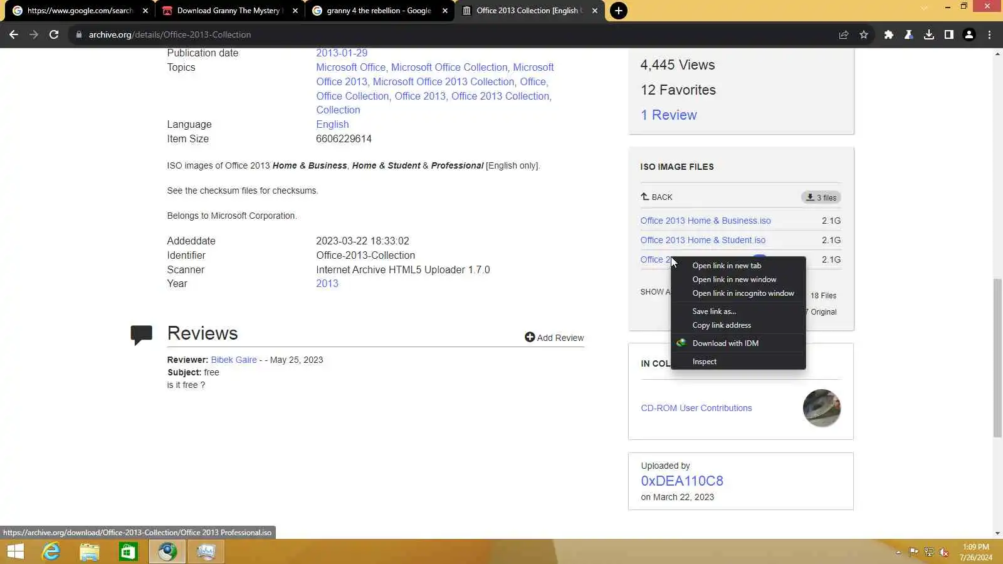Open the Windows Start menu

pos(16,551)
